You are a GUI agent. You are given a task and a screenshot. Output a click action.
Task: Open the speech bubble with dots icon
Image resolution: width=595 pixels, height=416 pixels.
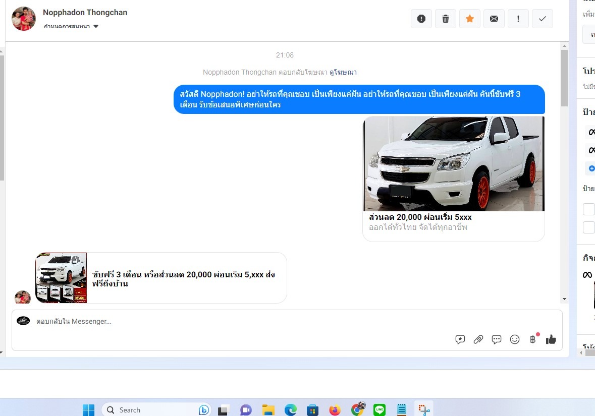pos(497,339)
